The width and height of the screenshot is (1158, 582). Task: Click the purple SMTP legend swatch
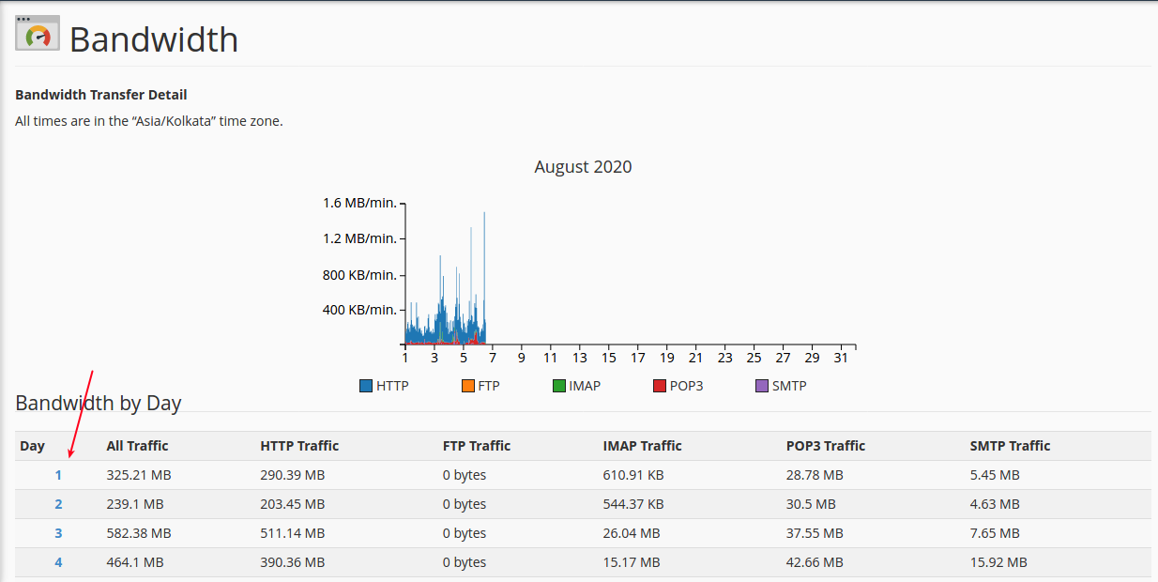coord(762,386)
